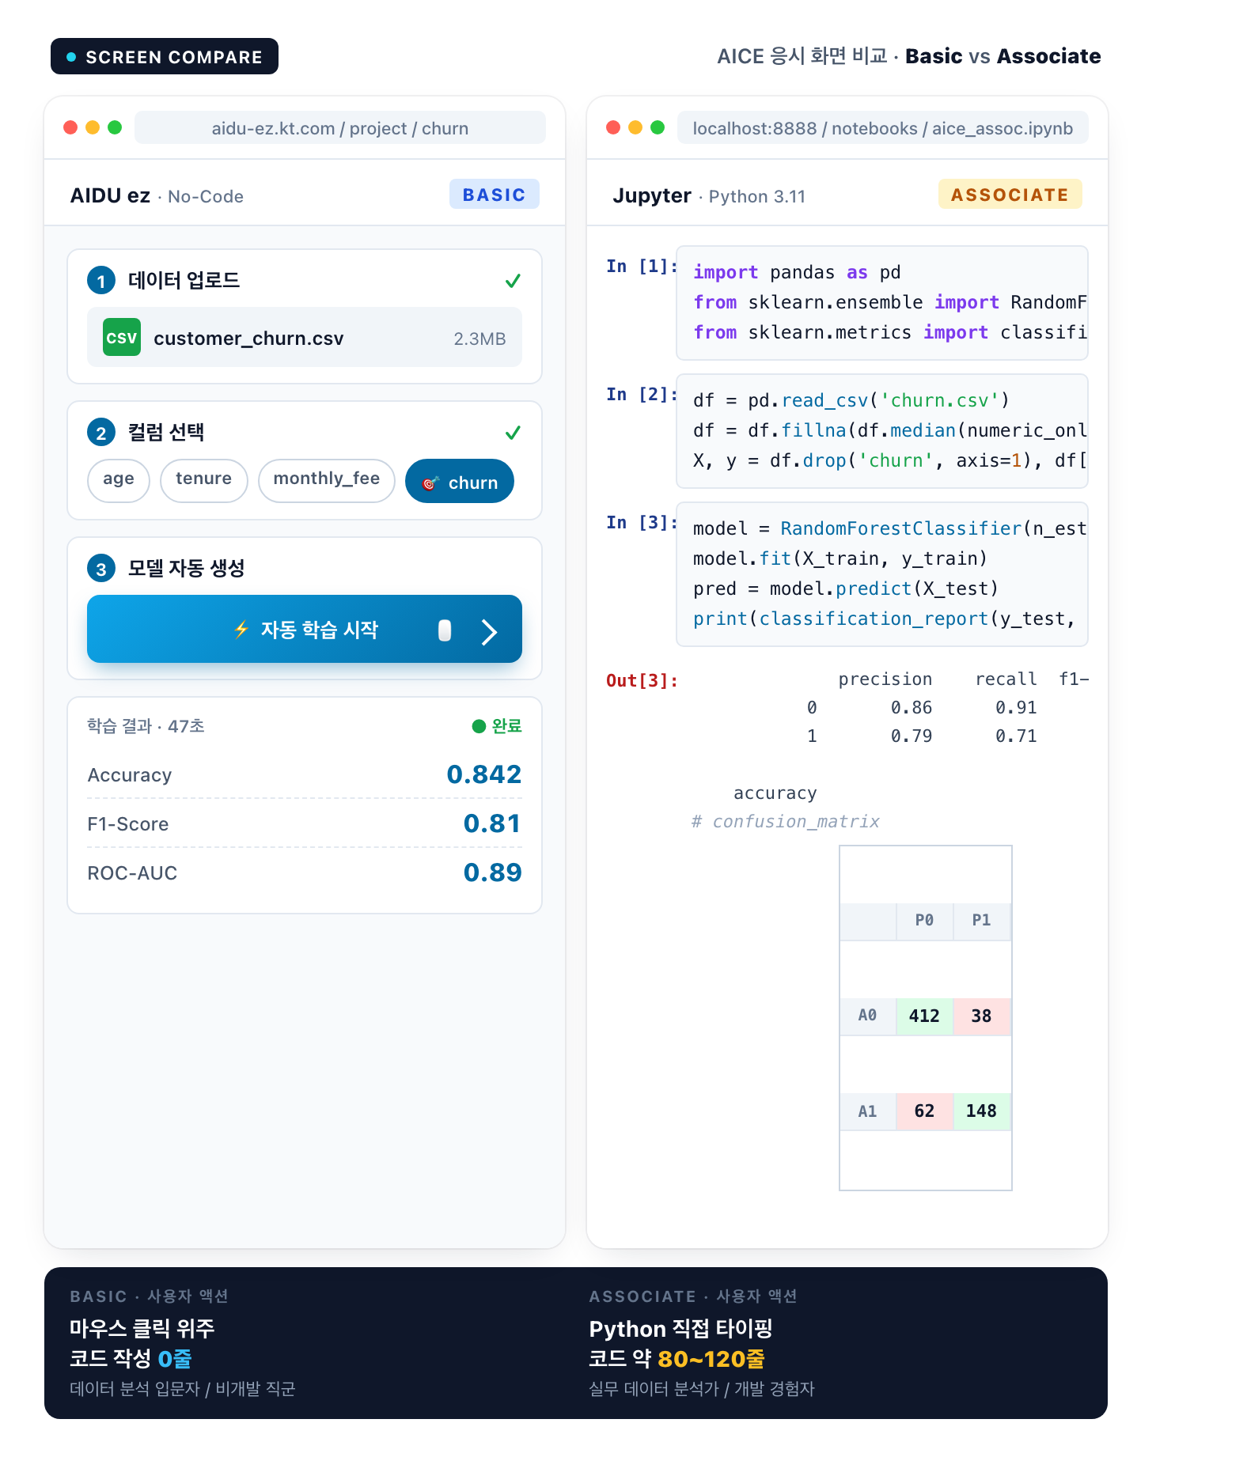Click the recall value 0.91

click(x=1016, y=708)
